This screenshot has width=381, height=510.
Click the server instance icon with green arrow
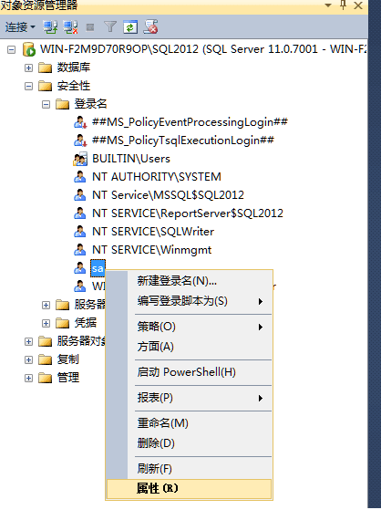[29, 49]
